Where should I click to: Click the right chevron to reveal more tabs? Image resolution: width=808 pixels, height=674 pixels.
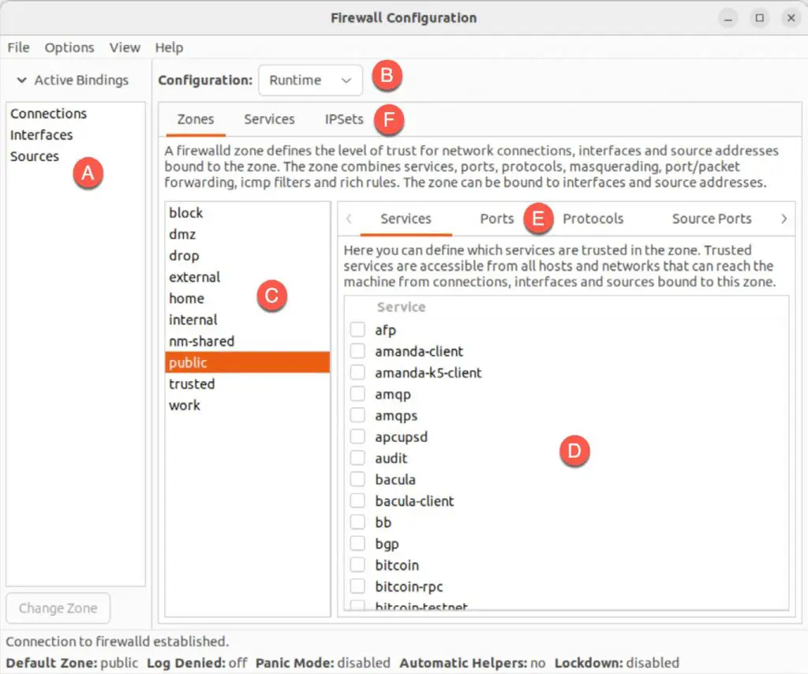coord(784,219)
